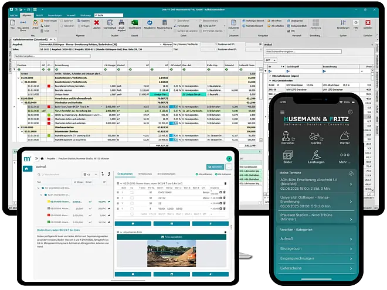Click the Excel-Export icon
Viewport: 387px width, 290px height.
134,23
